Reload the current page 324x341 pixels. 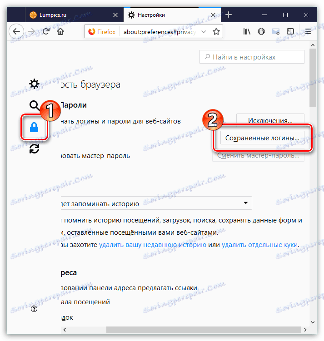click(x=46, y=32)
